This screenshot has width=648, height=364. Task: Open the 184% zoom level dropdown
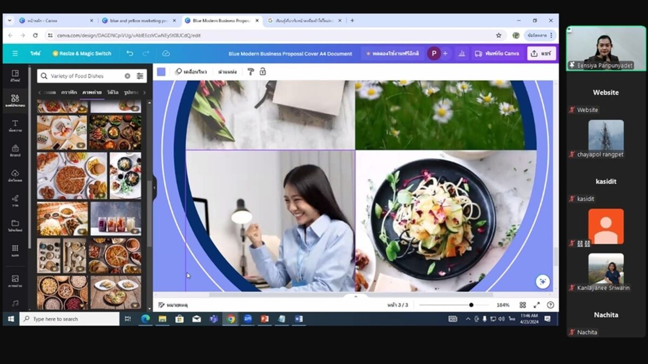[503, 305]
